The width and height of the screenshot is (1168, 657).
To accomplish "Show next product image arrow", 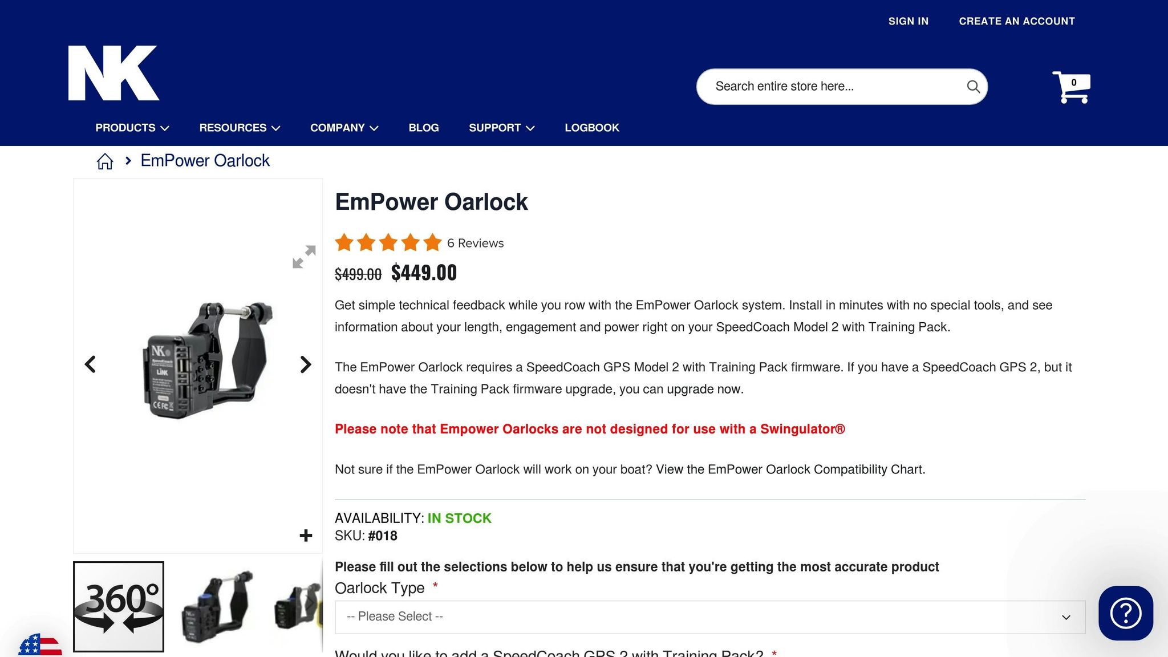I will [306, 364].
